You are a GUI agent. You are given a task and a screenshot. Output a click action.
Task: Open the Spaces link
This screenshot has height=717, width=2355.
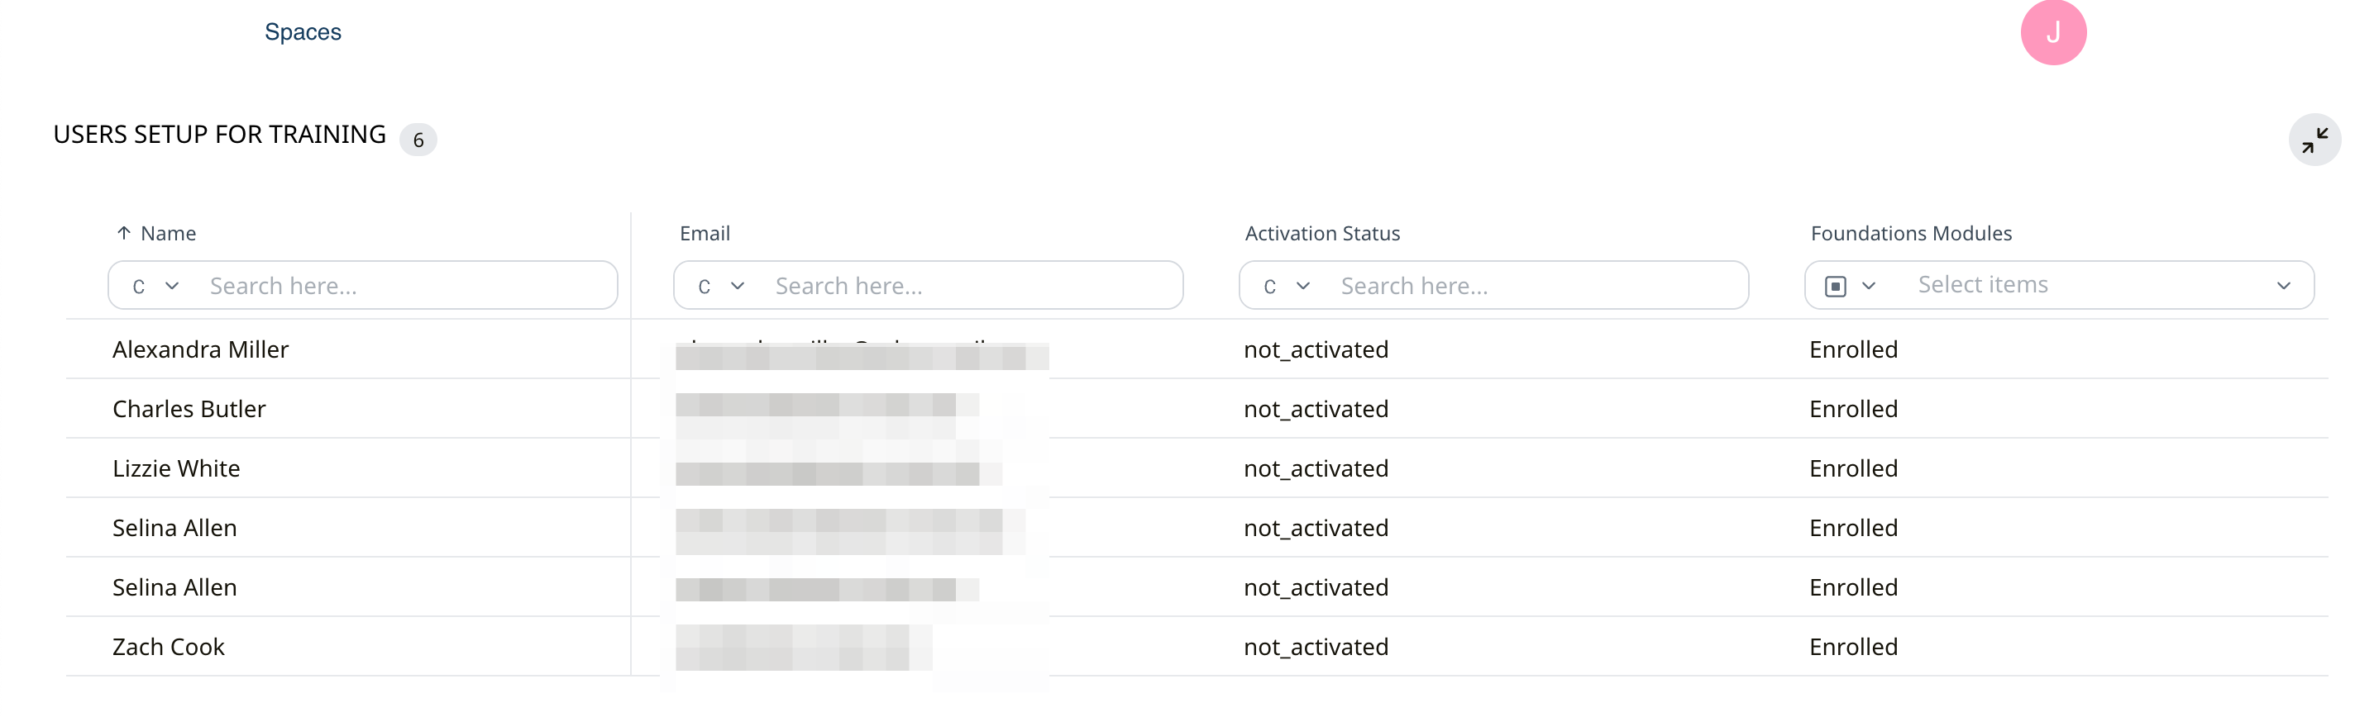point(303,32)
